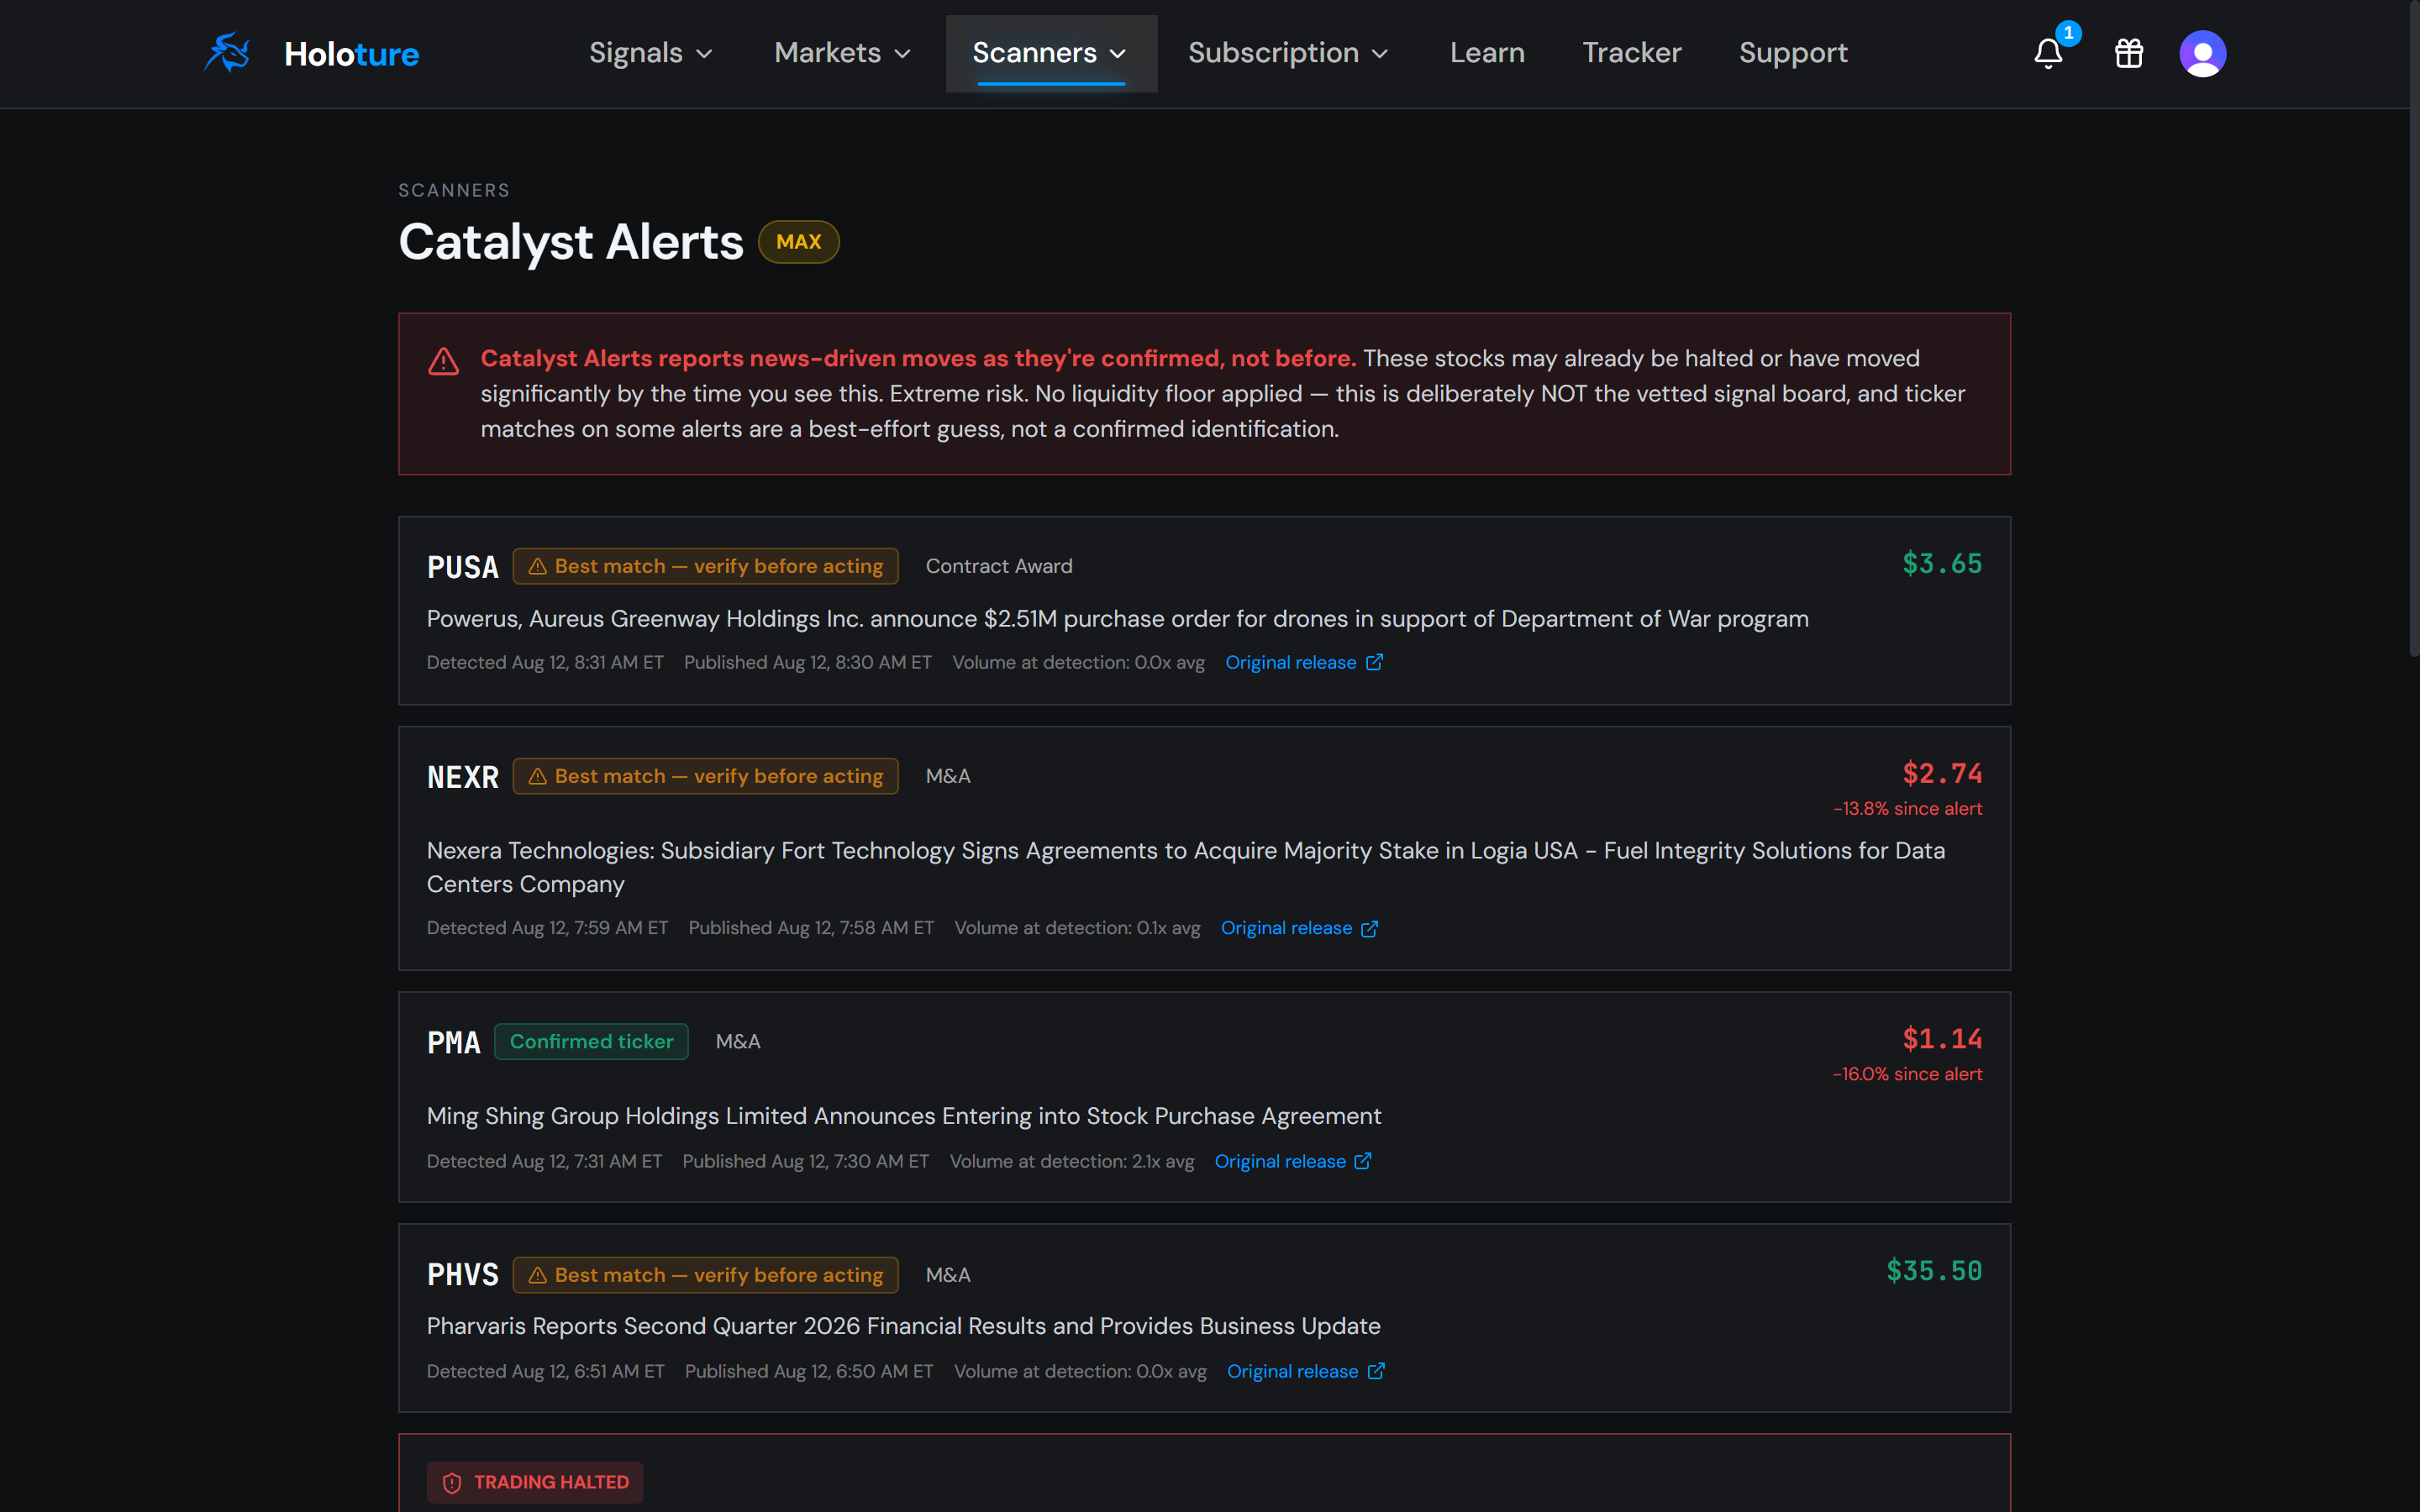
Task: Click the external link icon on PHVS release
Action: (x=1376, y=1371)
